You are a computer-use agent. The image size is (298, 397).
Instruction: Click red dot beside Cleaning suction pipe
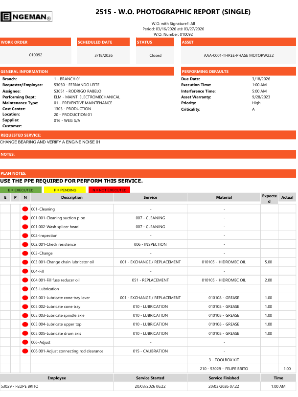[x=25, y=218]
